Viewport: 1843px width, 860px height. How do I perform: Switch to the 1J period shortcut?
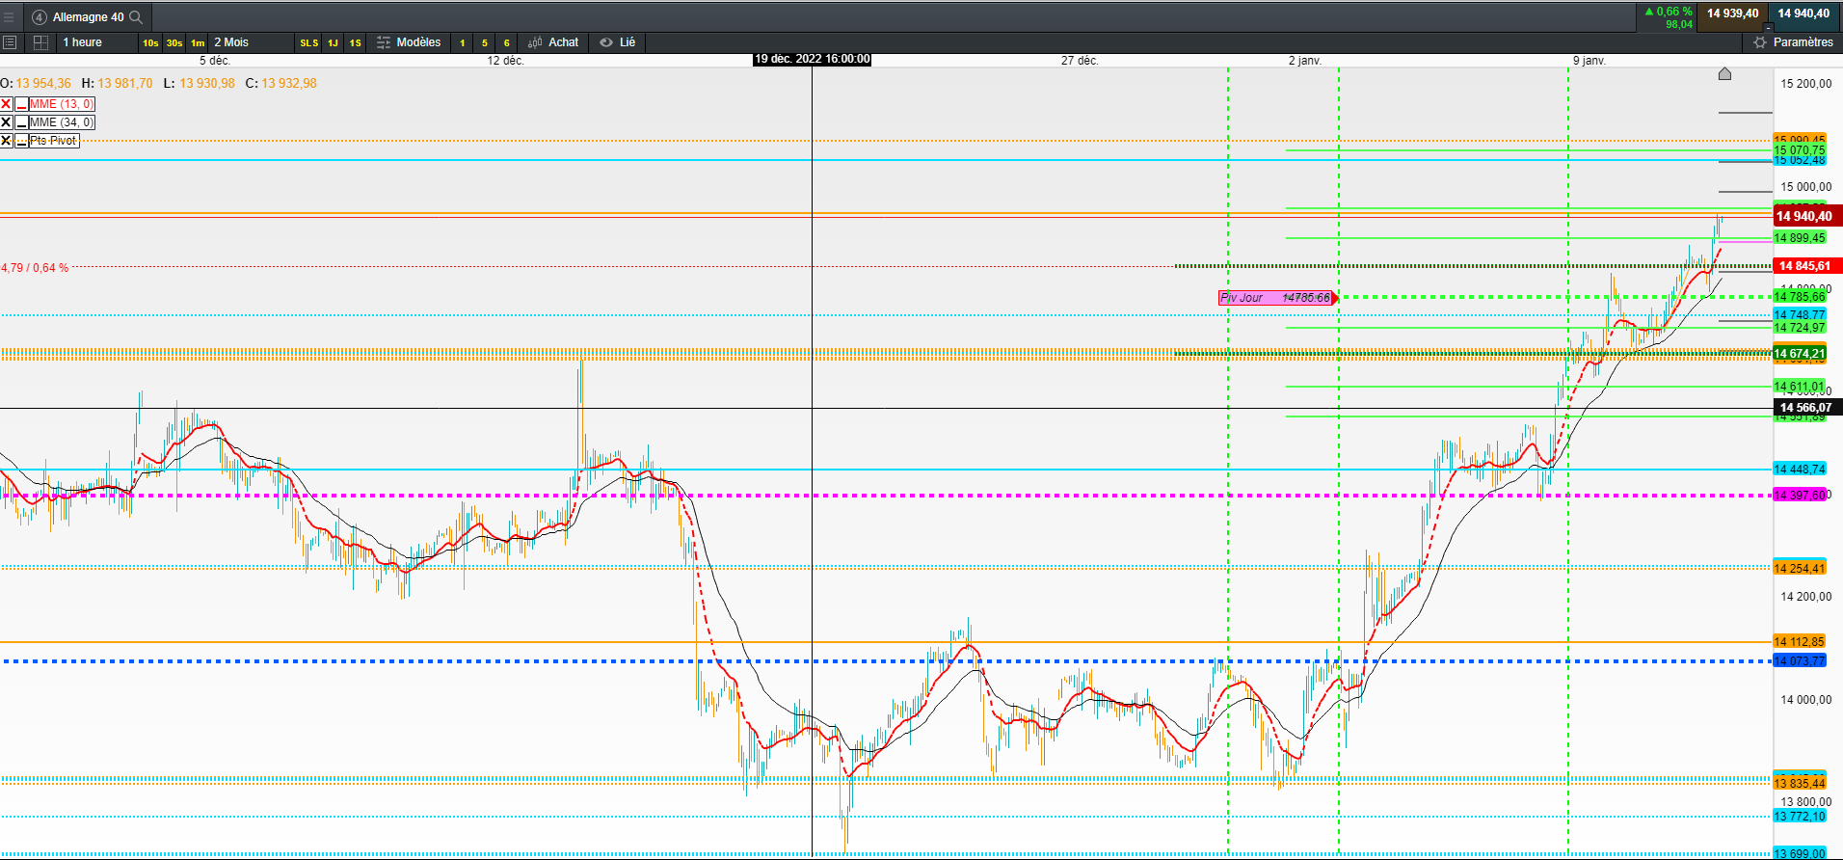pos(333,43)
